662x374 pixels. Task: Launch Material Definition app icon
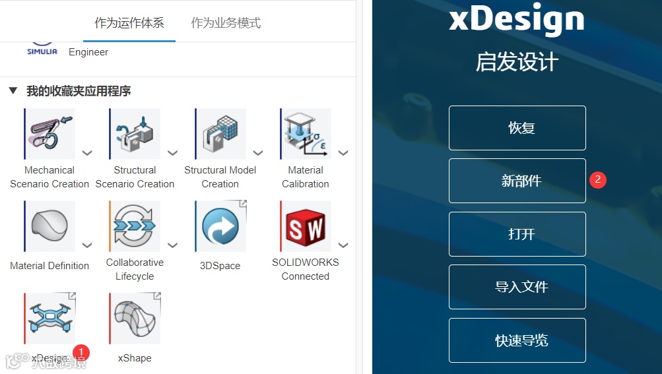pyautogui.click(x=50, y=226)
